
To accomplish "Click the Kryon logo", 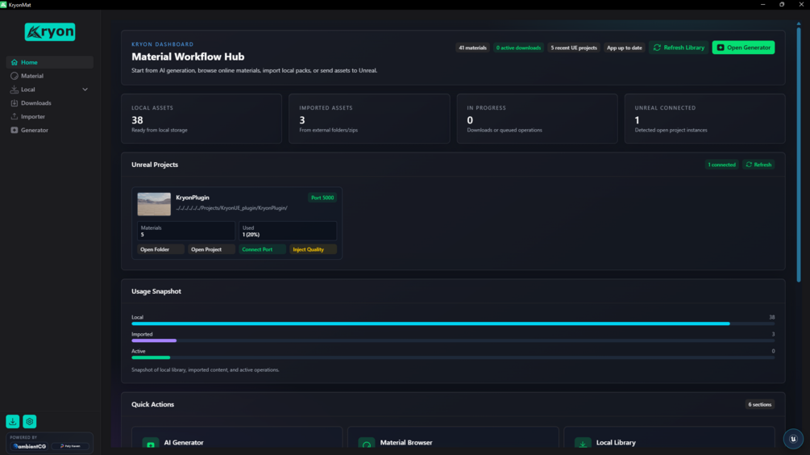I will coord(50,32).
